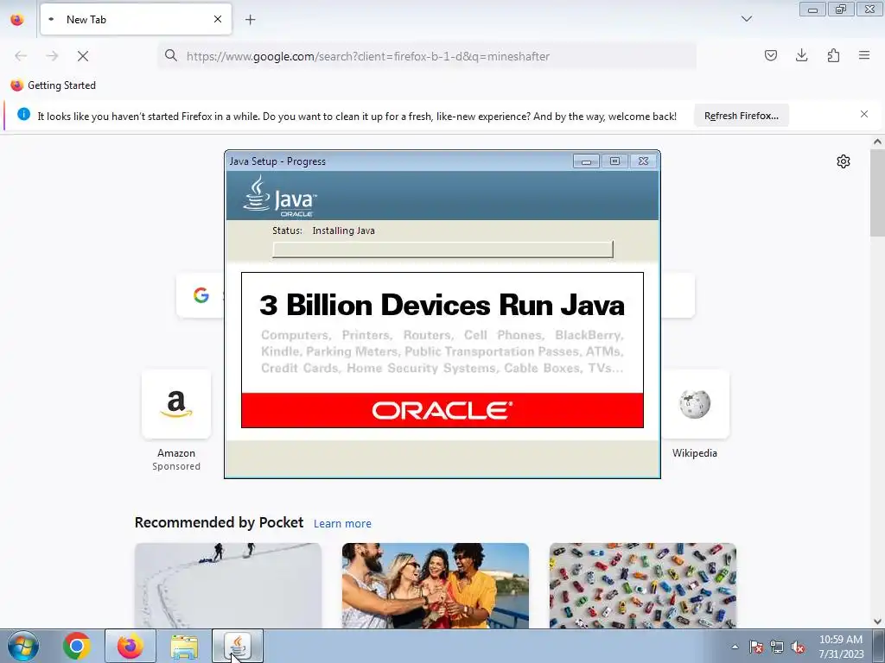Click the page vertical scrollbar thumb
This screenshot has height=663, width=885.
click(x=877, y=193)
